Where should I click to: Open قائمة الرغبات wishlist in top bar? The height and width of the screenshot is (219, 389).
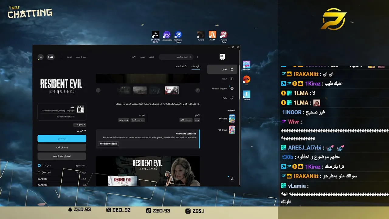[x=81, y=57]
